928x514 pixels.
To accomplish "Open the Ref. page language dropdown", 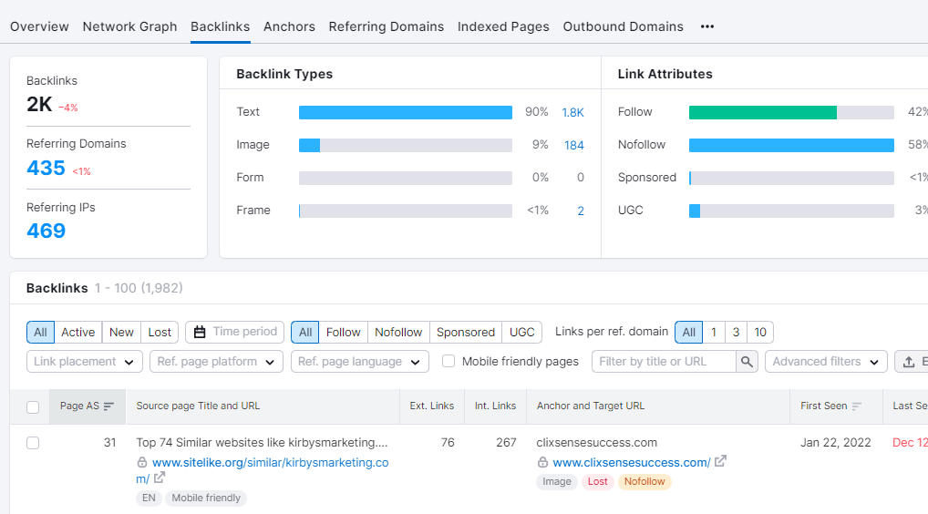I will (x=360, y=362).
